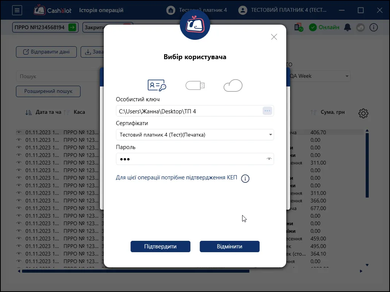Image resolution: width=390 pixels, height=292 pixels.
Task: Click the ТЕСТОВИЙ ПЛАТНИК 4 user name
Action: 289,10
